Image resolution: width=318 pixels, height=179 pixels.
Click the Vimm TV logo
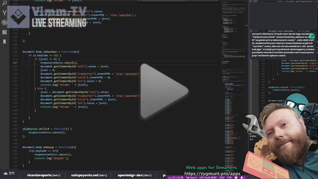(x=47, y=17)
